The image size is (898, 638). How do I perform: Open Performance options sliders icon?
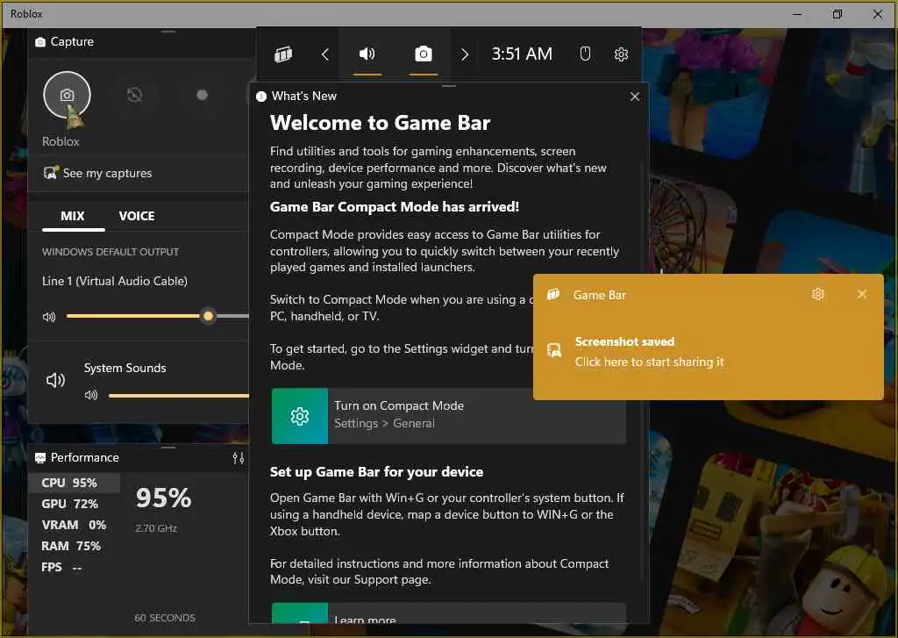click(239, 457)
